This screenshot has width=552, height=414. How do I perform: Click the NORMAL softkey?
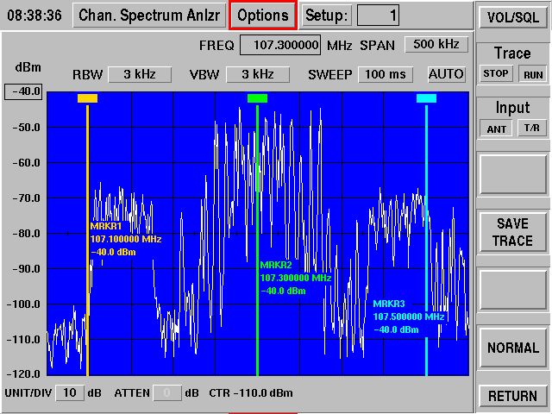point(513,348)
